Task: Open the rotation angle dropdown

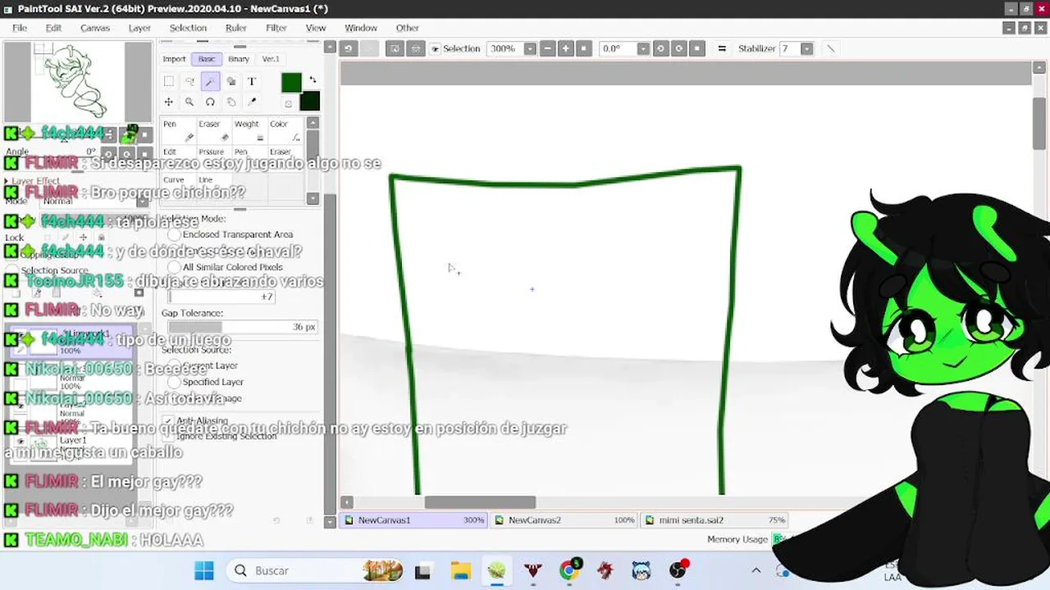Action: coord(643,48)
